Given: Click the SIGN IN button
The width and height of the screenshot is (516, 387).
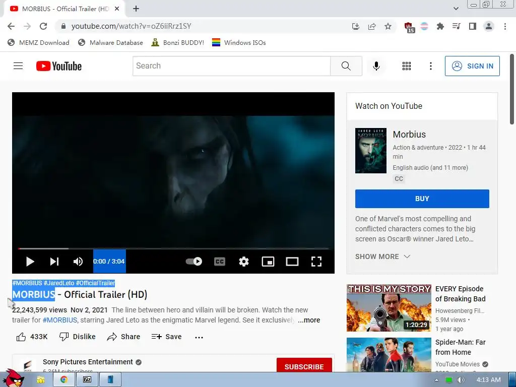Looking at the screenshot, I should [x=472, y=66].
